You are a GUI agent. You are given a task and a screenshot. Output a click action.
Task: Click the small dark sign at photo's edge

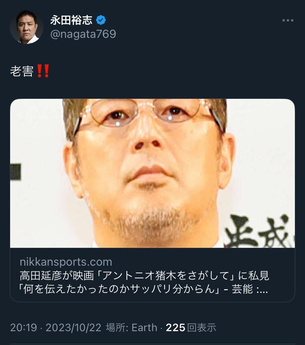(15, 172)
